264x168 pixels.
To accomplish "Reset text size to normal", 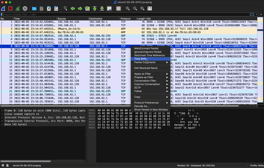I will tap(142, 8).
